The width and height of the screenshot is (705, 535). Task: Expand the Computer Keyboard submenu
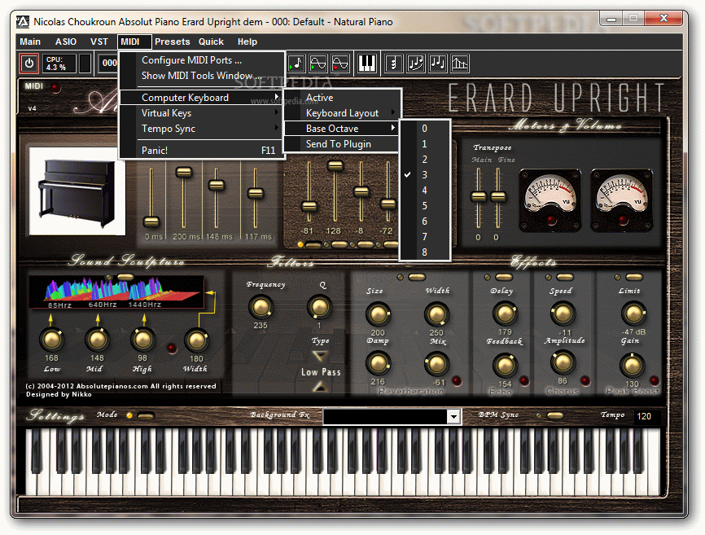tap(201, 98)
